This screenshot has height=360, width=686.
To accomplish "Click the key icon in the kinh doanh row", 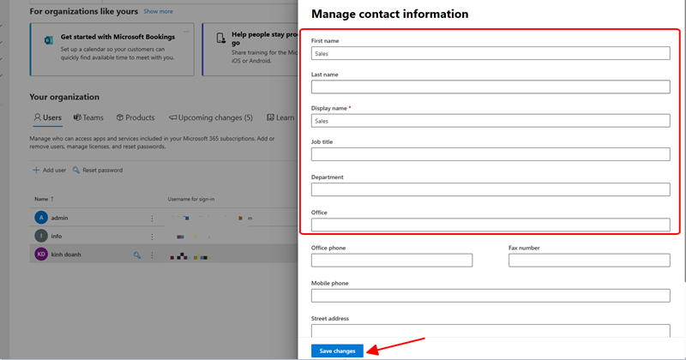I will (136, 255).
